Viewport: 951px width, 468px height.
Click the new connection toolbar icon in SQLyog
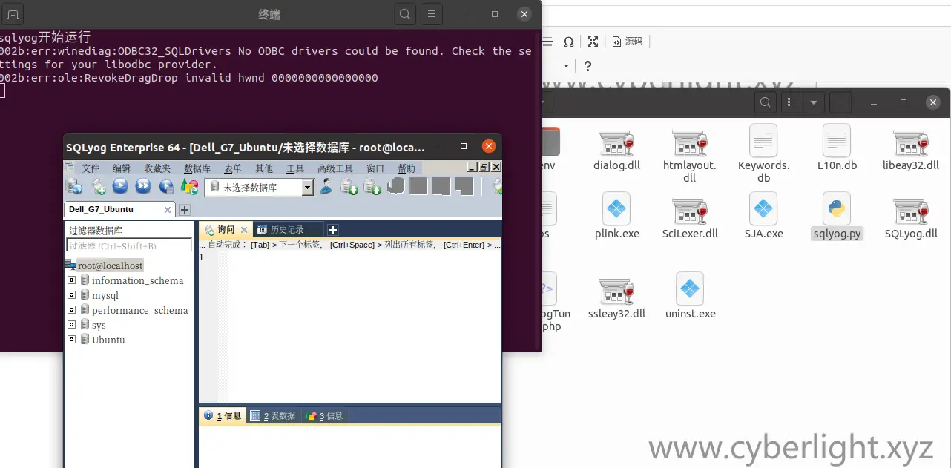[74, 187]
